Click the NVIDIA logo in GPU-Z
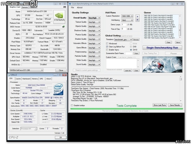192x144 pixels. click(x=59, y=17)
